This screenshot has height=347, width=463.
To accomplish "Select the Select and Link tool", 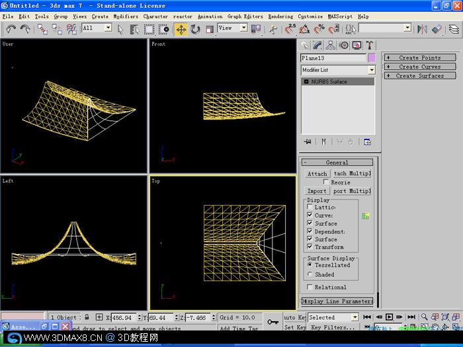I will (x=42, y=29).
